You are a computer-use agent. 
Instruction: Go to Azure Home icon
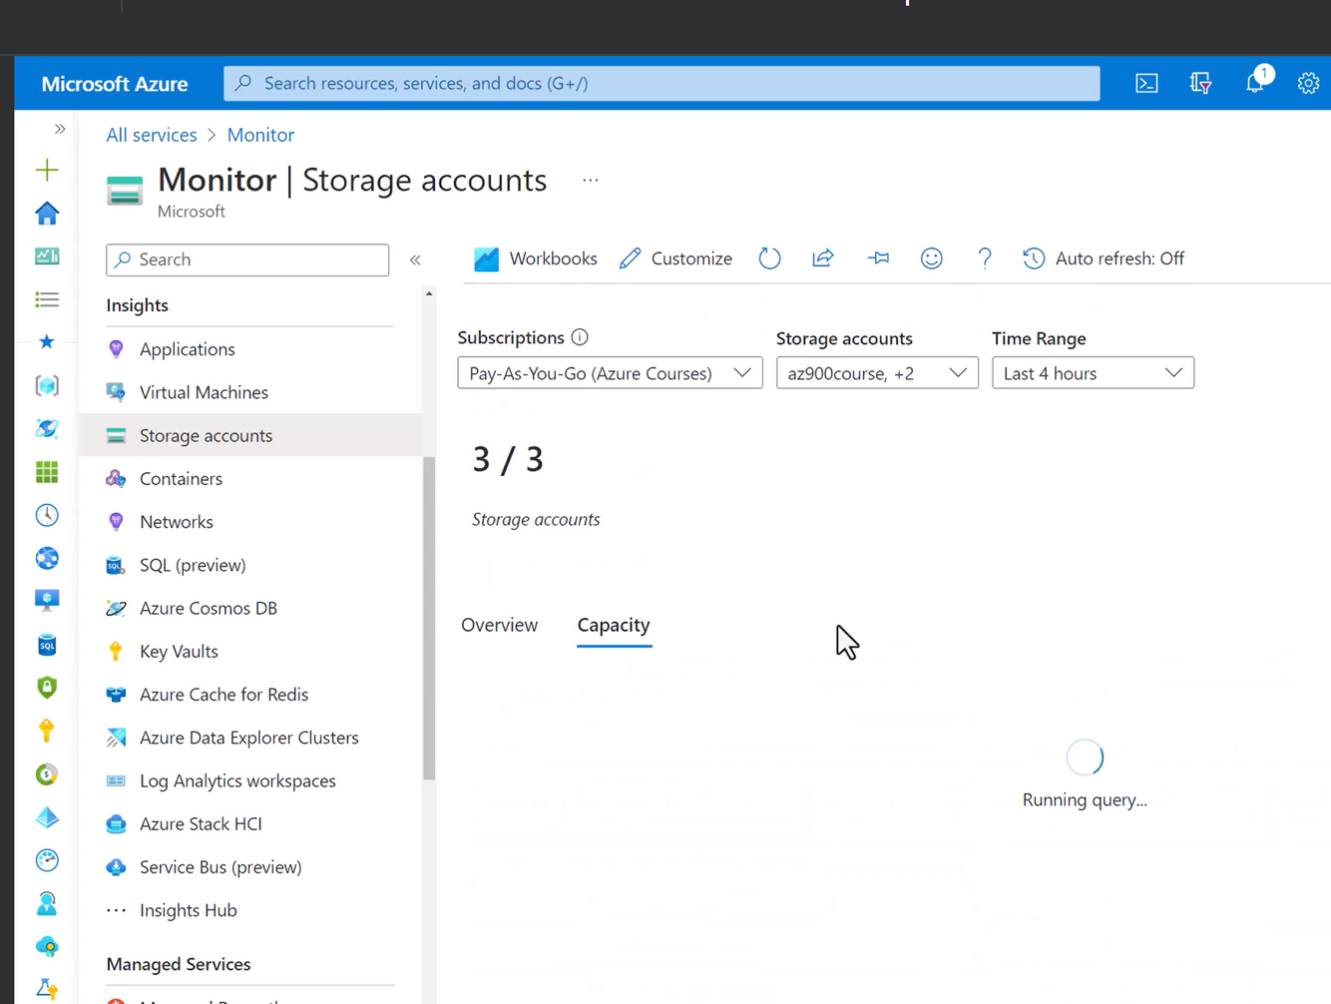point(47,213)
